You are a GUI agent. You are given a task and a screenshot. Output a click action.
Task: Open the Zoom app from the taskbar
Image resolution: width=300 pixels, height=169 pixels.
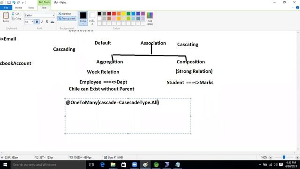(x=135, y=165)
